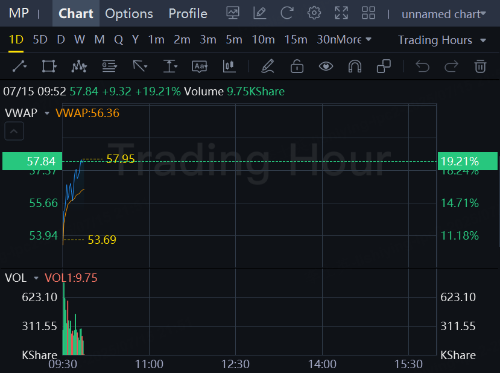Delete drawings with the trash icon
The image size is (500, 373).
pyautogui.click(x=480, y=66)
